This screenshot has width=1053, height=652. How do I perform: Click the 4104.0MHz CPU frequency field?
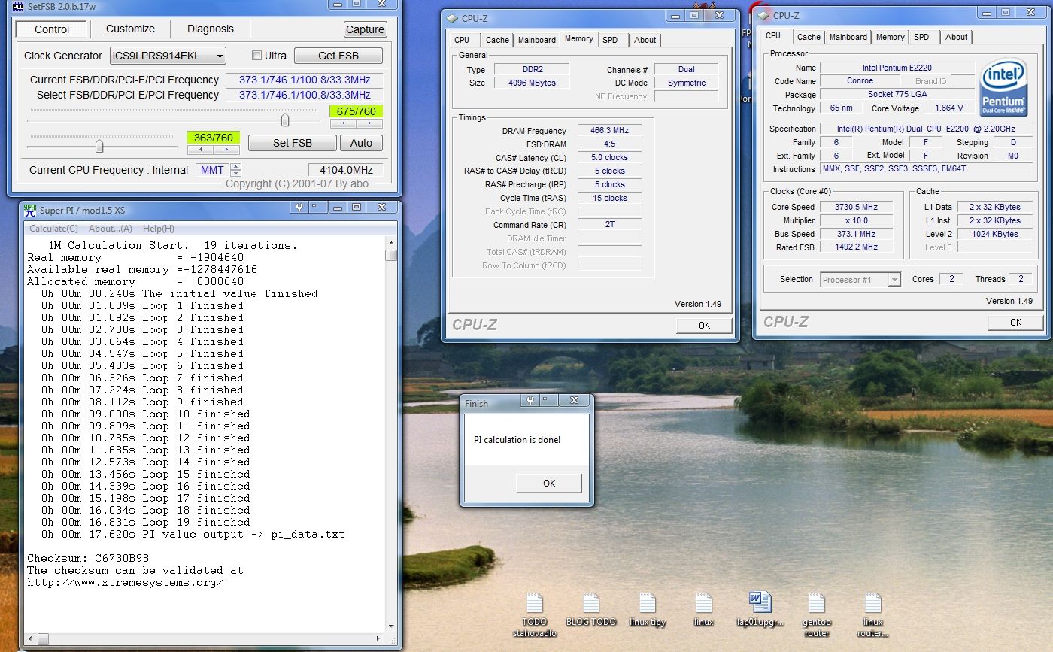pyautogui.click(x=345, y=170)
